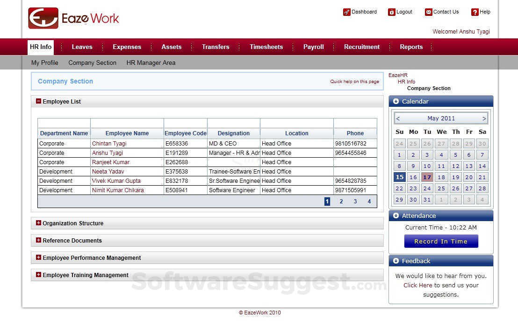Click Here link to send suggestions
The width and height of the screenshot is (518, 327).
coord(417,285)
